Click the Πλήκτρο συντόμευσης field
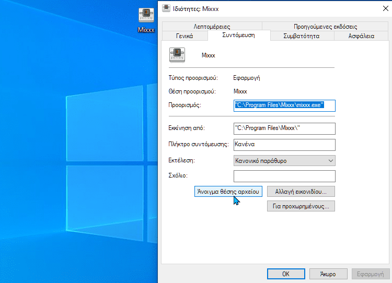This screenshot has height=283, width=392. tap(284, 145)
